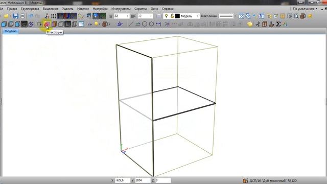Expand the brown lock icon dropdown arrow
Screen dimensions: 327x184
click(109, 25)
